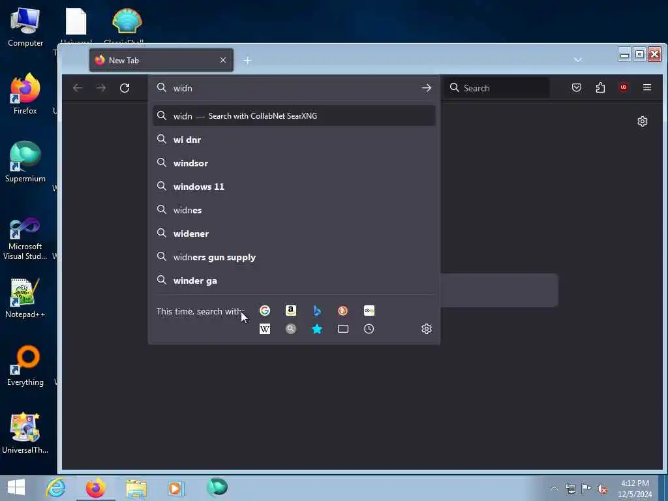This screenshot has height=501, width=668.
Task: Open the Save to Pocket button
Action: [577, 88]
